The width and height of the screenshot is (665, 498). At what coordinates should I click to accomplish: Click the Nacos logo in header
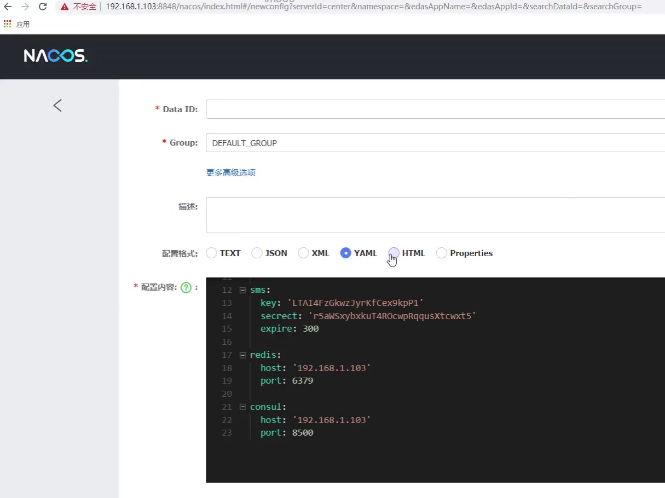(55, 56)
